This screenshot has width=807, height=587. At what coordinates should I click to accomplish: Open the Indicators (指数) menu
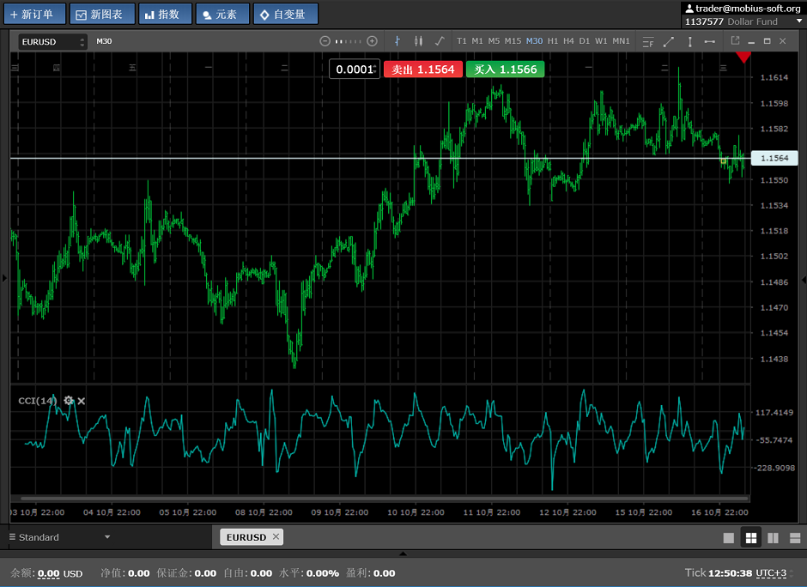(x=165, y=14)
